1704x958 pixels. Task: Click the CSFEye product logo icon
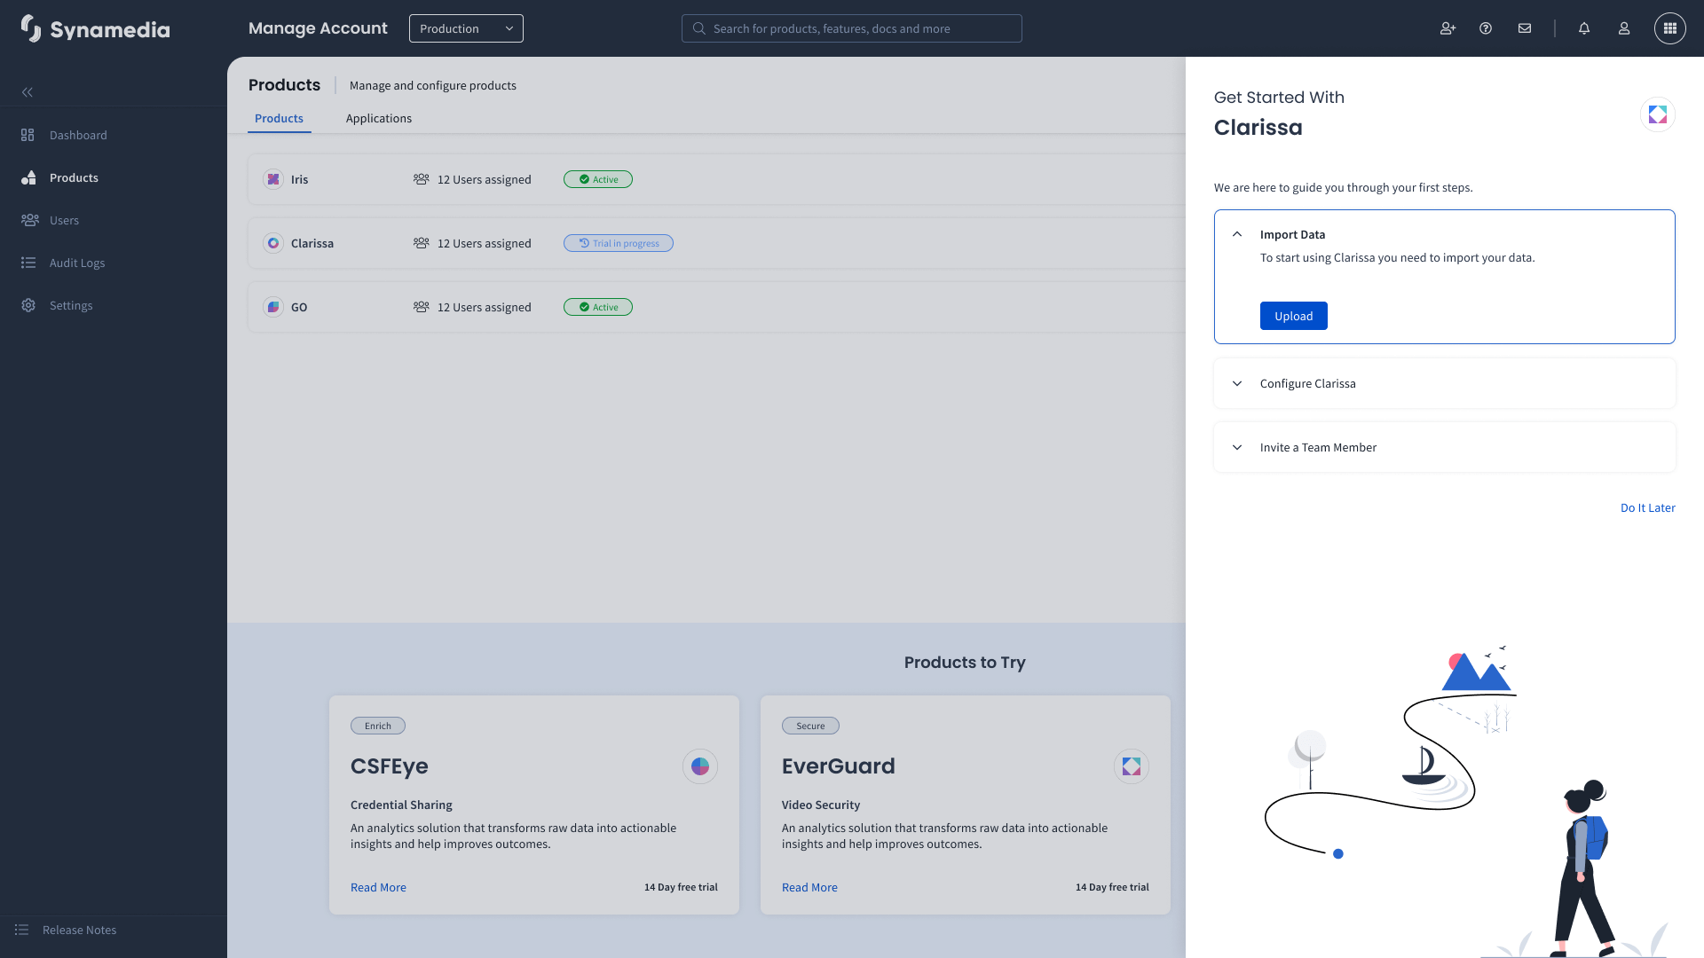[700, 766]
